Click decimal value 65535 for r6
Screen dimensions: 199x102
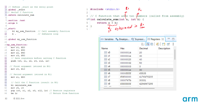point(143,73)
